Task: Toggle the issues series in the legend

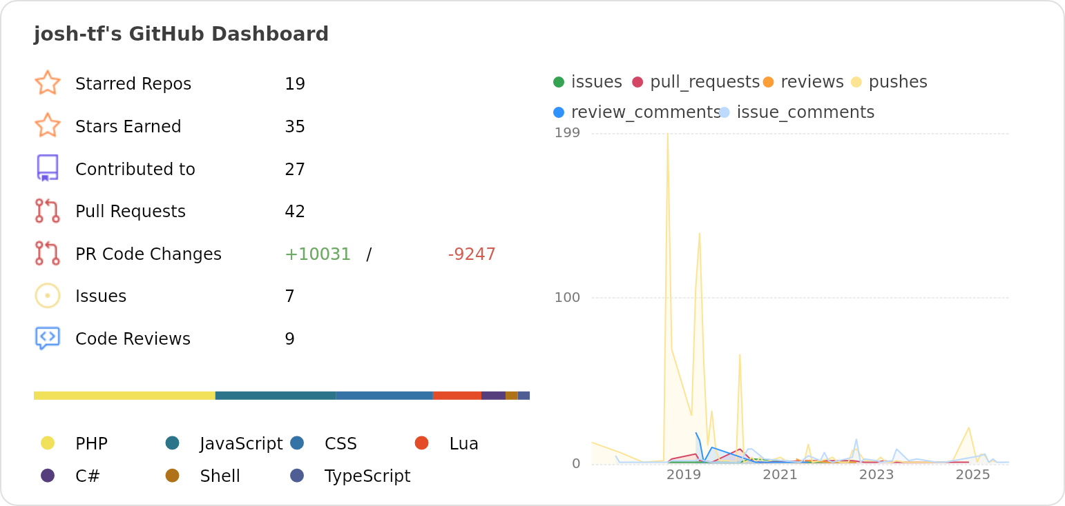Action: tap(558, 81)
